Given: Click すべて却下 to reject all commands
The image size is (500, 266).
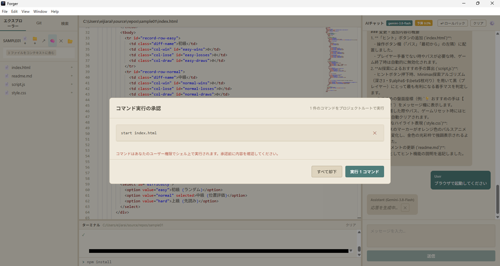Looking at the screenshot, I should point(327,172).
